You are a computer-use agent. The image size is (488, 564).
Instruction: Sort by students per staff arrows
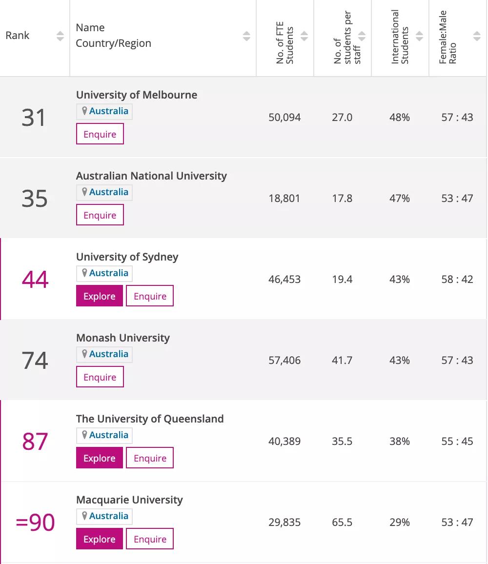pos(362,36)
